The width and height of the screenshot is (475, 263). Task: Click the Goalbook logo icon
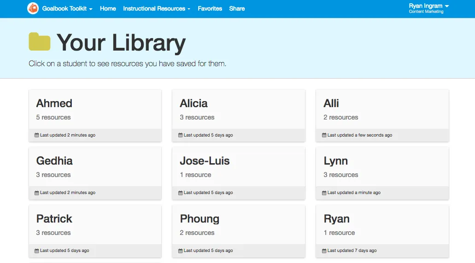33,8
